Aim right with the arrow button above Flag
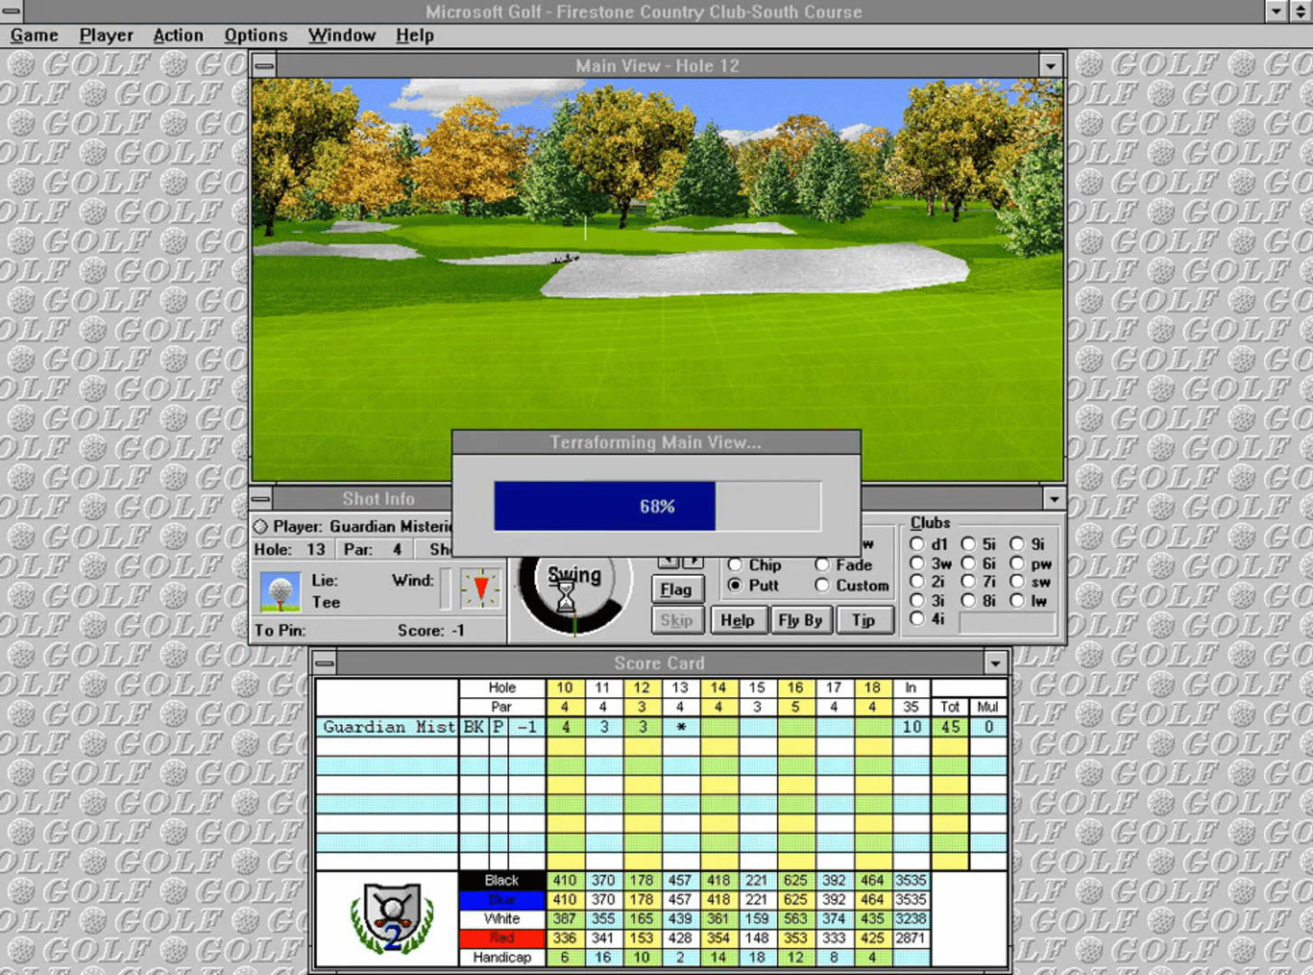Viewport: 1313px width, 975px height. 693,562
